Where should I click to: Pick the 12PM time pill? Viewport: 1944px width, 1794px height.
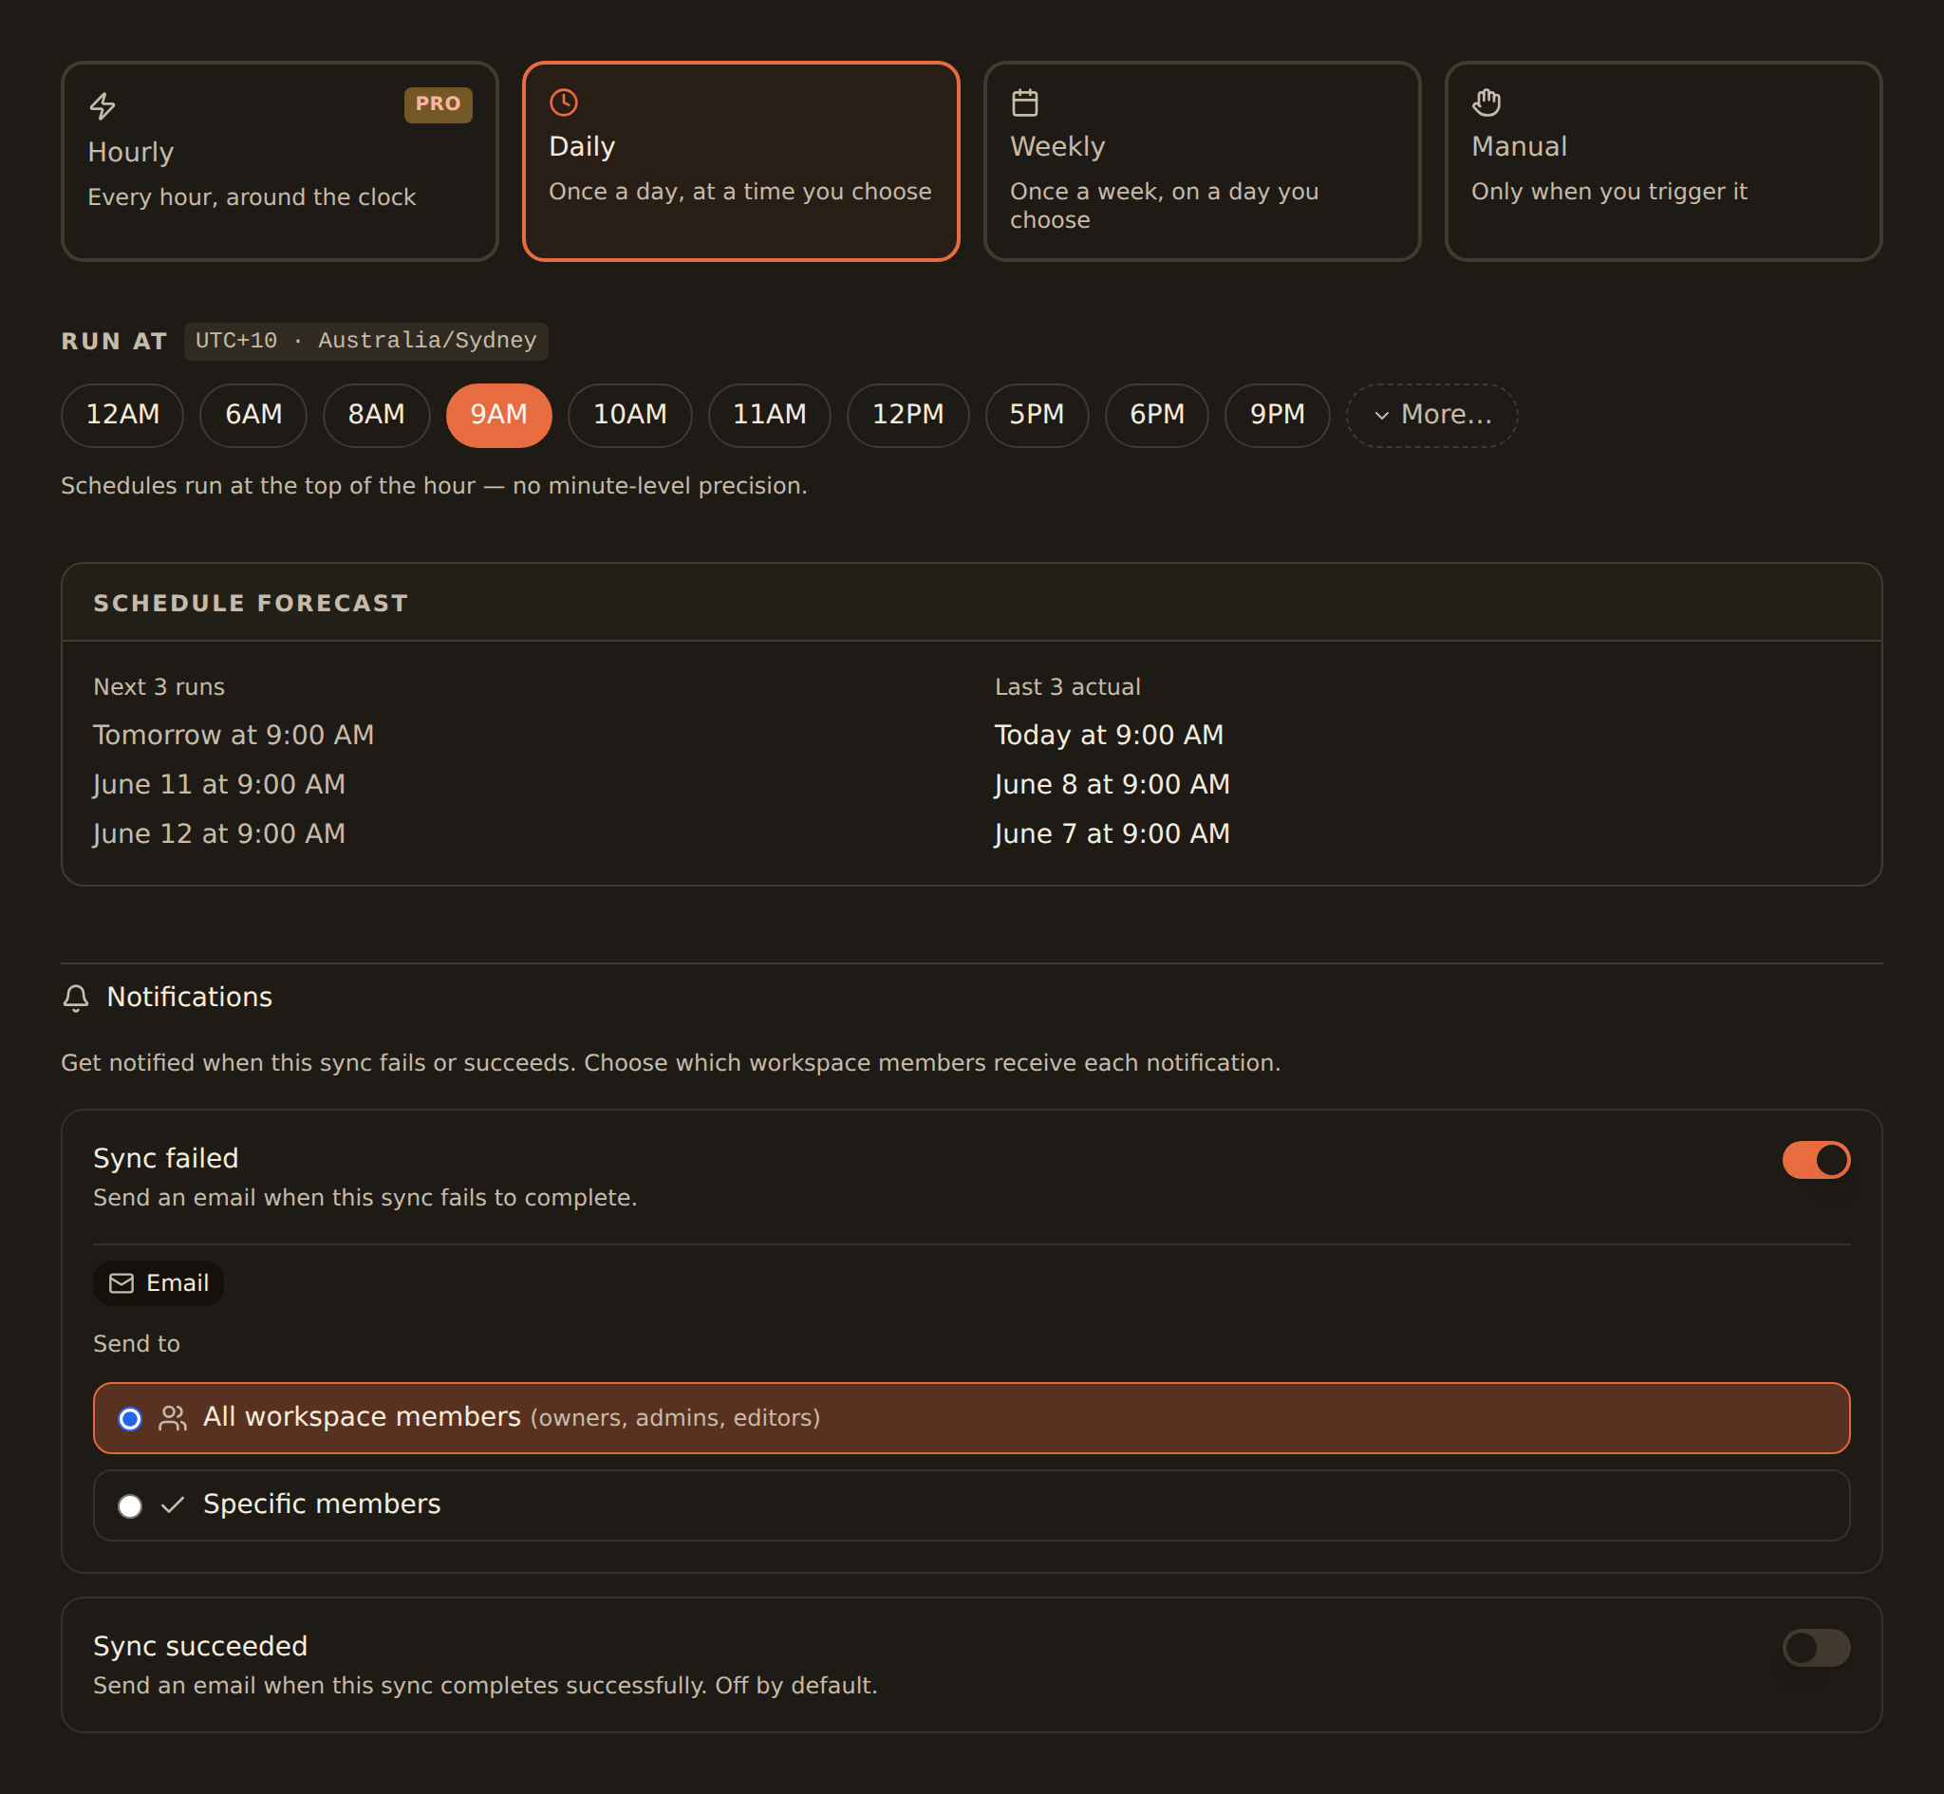pos(908,415)
